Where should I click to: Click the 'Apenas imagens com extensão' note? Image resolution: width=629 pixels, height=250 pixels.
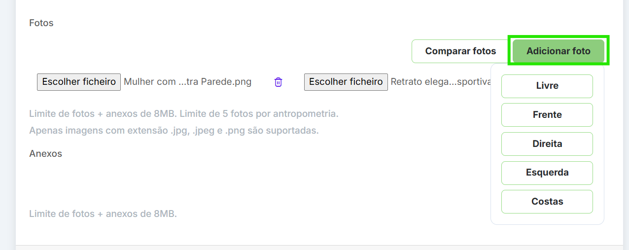(x=174, y=131)
